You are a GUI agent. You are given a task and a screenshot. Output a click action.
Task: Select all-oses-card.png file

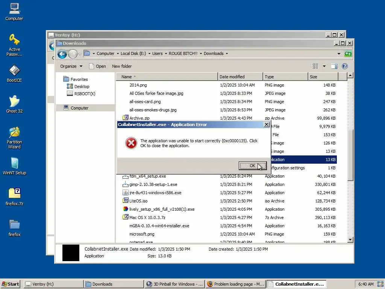click(145, 102)
